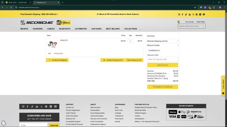Image resolution: width=227 pixels, height=127 pixels.
Task: Click footer Subscribe button
Action: [54, 125]
